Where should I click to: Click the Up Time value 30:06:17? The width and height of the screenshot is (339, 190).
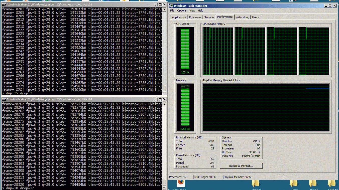point(255,152)
